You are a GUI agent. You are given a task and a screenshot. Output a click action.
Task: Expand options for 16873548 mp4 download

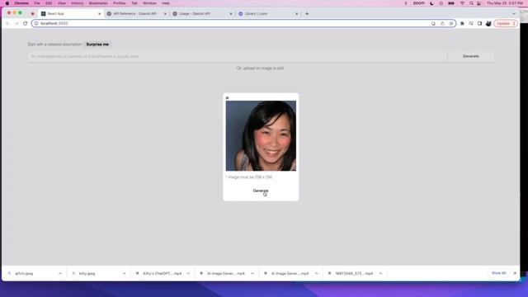tap(380, 273)
